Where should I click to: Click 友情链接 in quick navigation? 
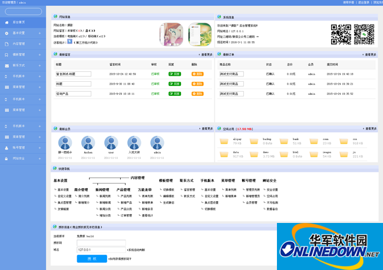point(63,209)
